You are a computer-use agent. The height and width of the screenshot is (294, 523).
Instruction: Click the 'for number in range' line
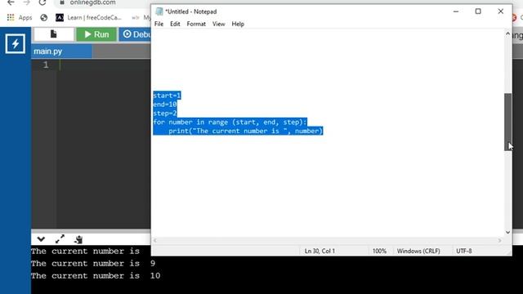(230, 122)
